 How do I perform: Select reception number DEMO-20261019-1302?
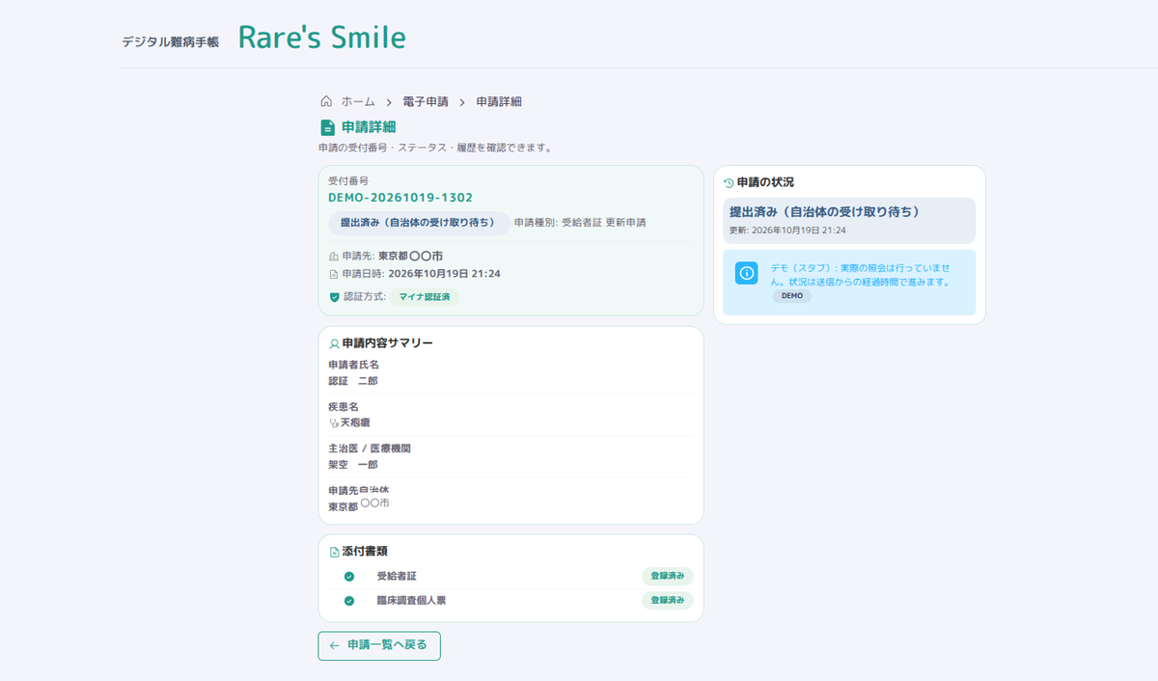pos(400,197)
